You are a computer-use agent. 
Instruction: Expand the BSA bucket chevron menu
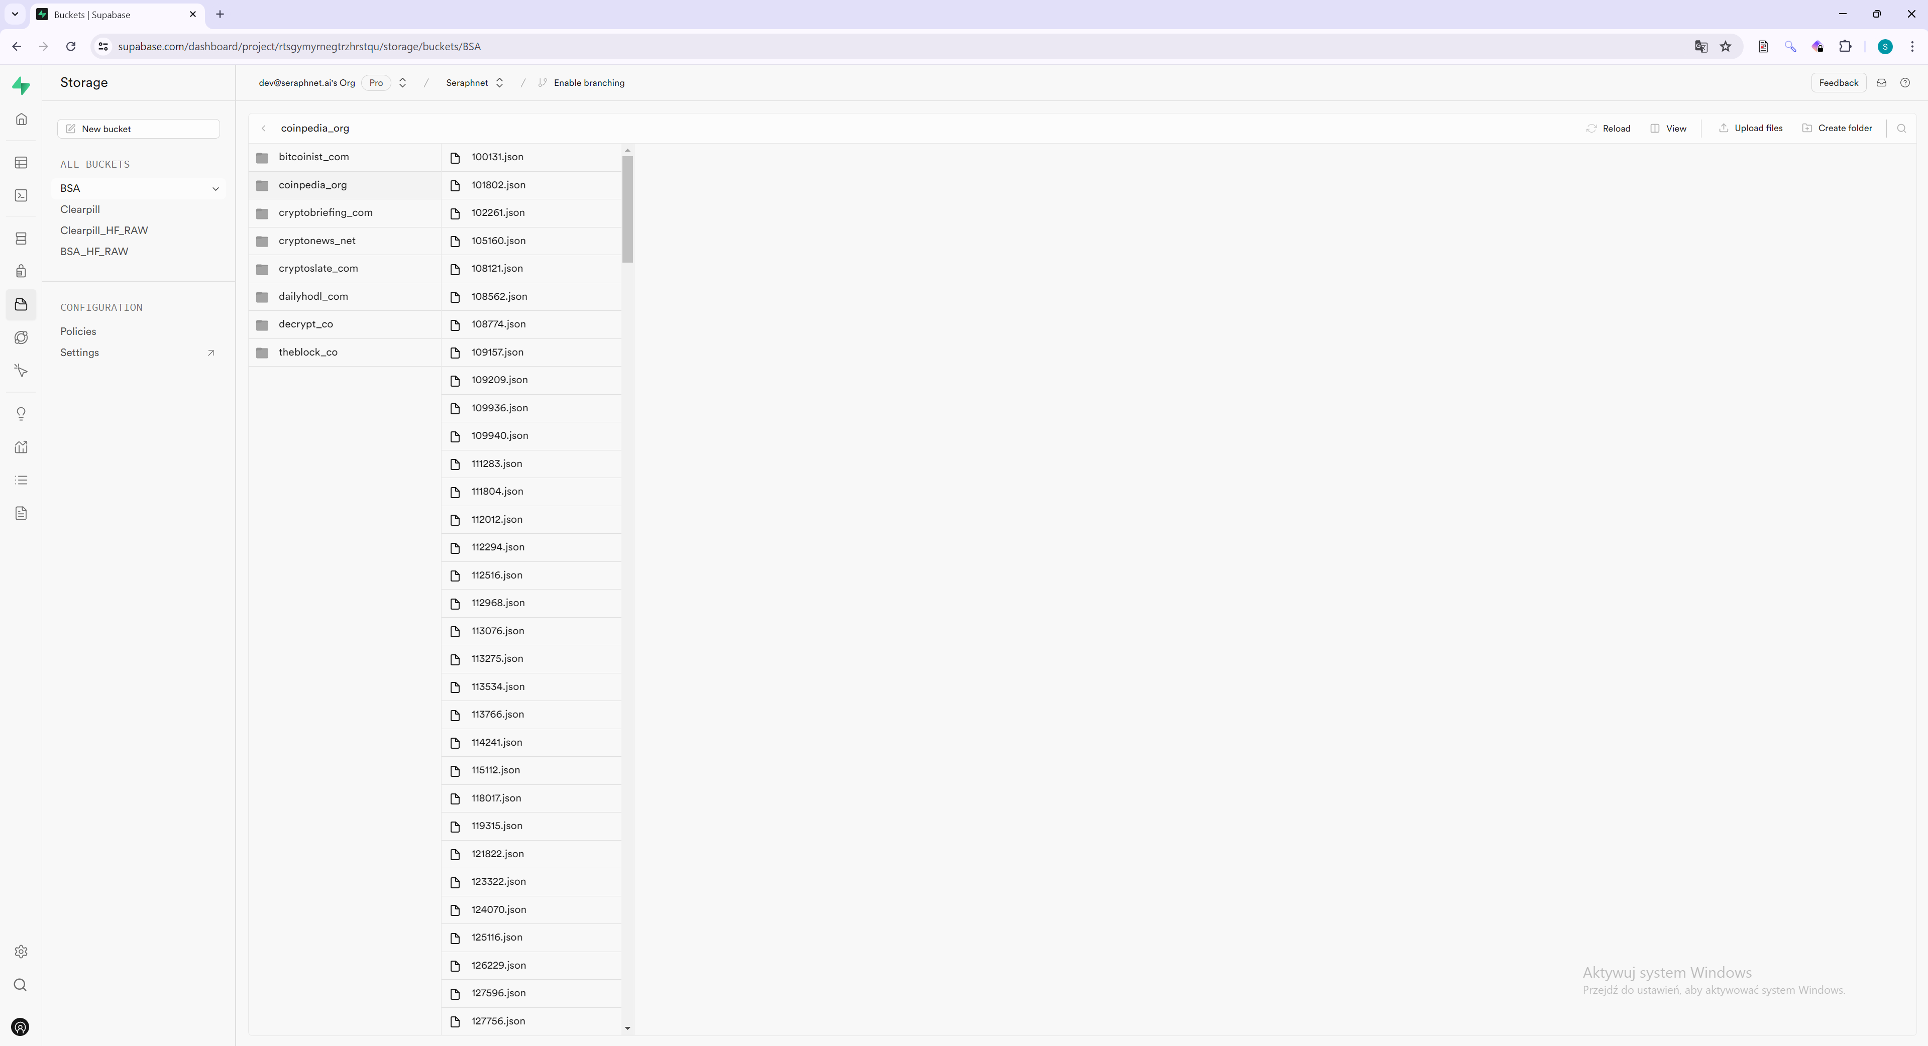216,188
